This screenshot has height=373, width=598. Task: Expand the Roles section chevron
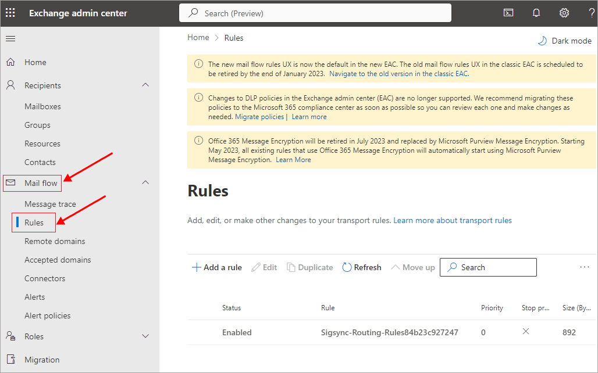pos(145,336)
